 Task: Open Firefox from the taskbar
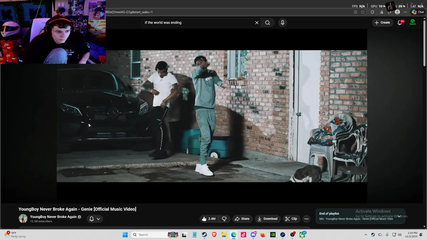coord(263,235)
